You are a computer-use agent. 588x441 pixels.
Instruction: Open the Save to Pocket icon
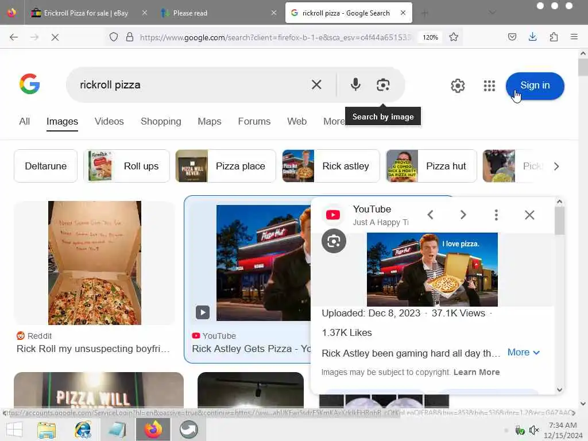(x=512, y=37)
